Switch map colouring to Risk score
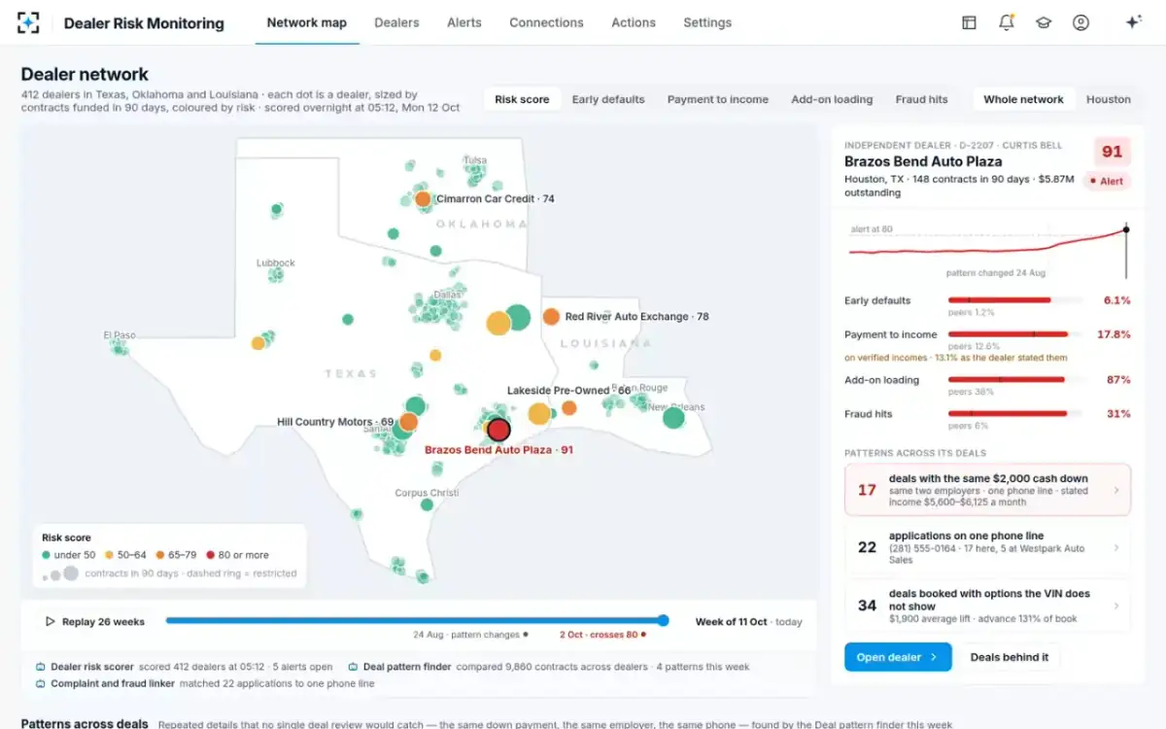 [x=522, y=99]
